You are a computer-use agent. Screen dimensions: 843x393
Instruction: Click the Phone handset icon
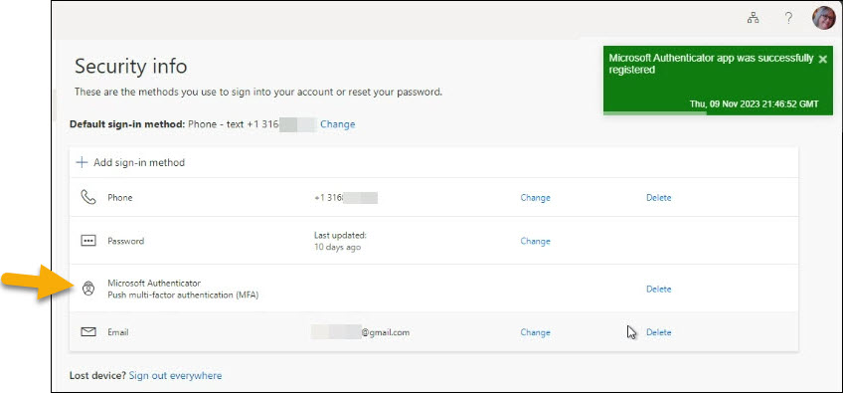click(x=88, y=197)
